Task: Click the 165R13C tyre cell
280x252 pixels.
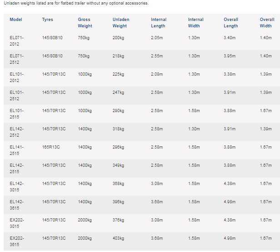Action: coord(51,147)
